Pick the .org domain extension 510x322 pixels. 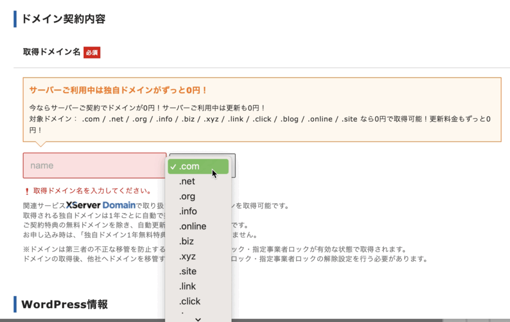187,196
